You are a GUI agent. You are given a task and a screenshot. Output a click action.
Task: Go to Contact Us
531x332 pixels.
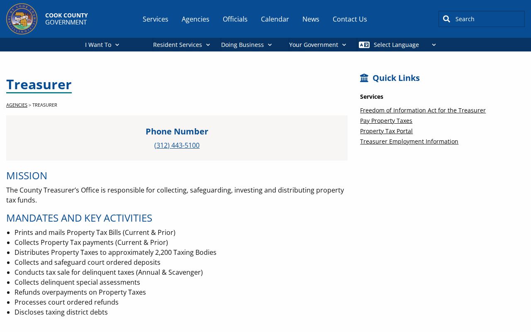pyautogui.click(x=350, y=19)
